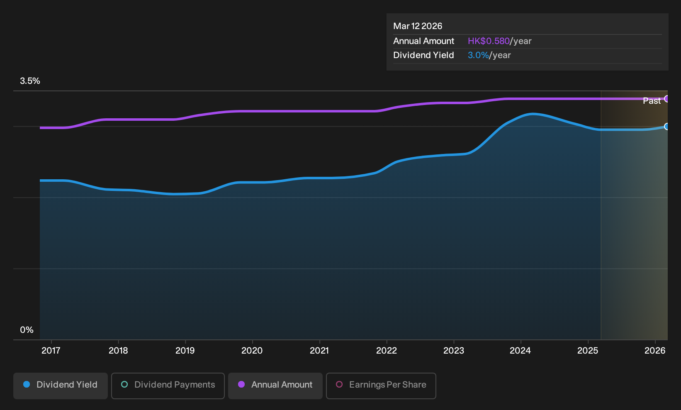Screen dimensions: 681x410
Task: Click the 2026 x-axis label
Action: click(655, 351)
